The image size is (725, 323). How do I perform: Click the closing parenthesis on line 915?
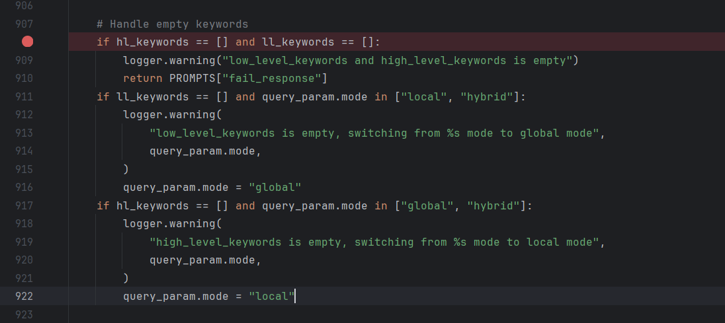(x=126, y=170)
